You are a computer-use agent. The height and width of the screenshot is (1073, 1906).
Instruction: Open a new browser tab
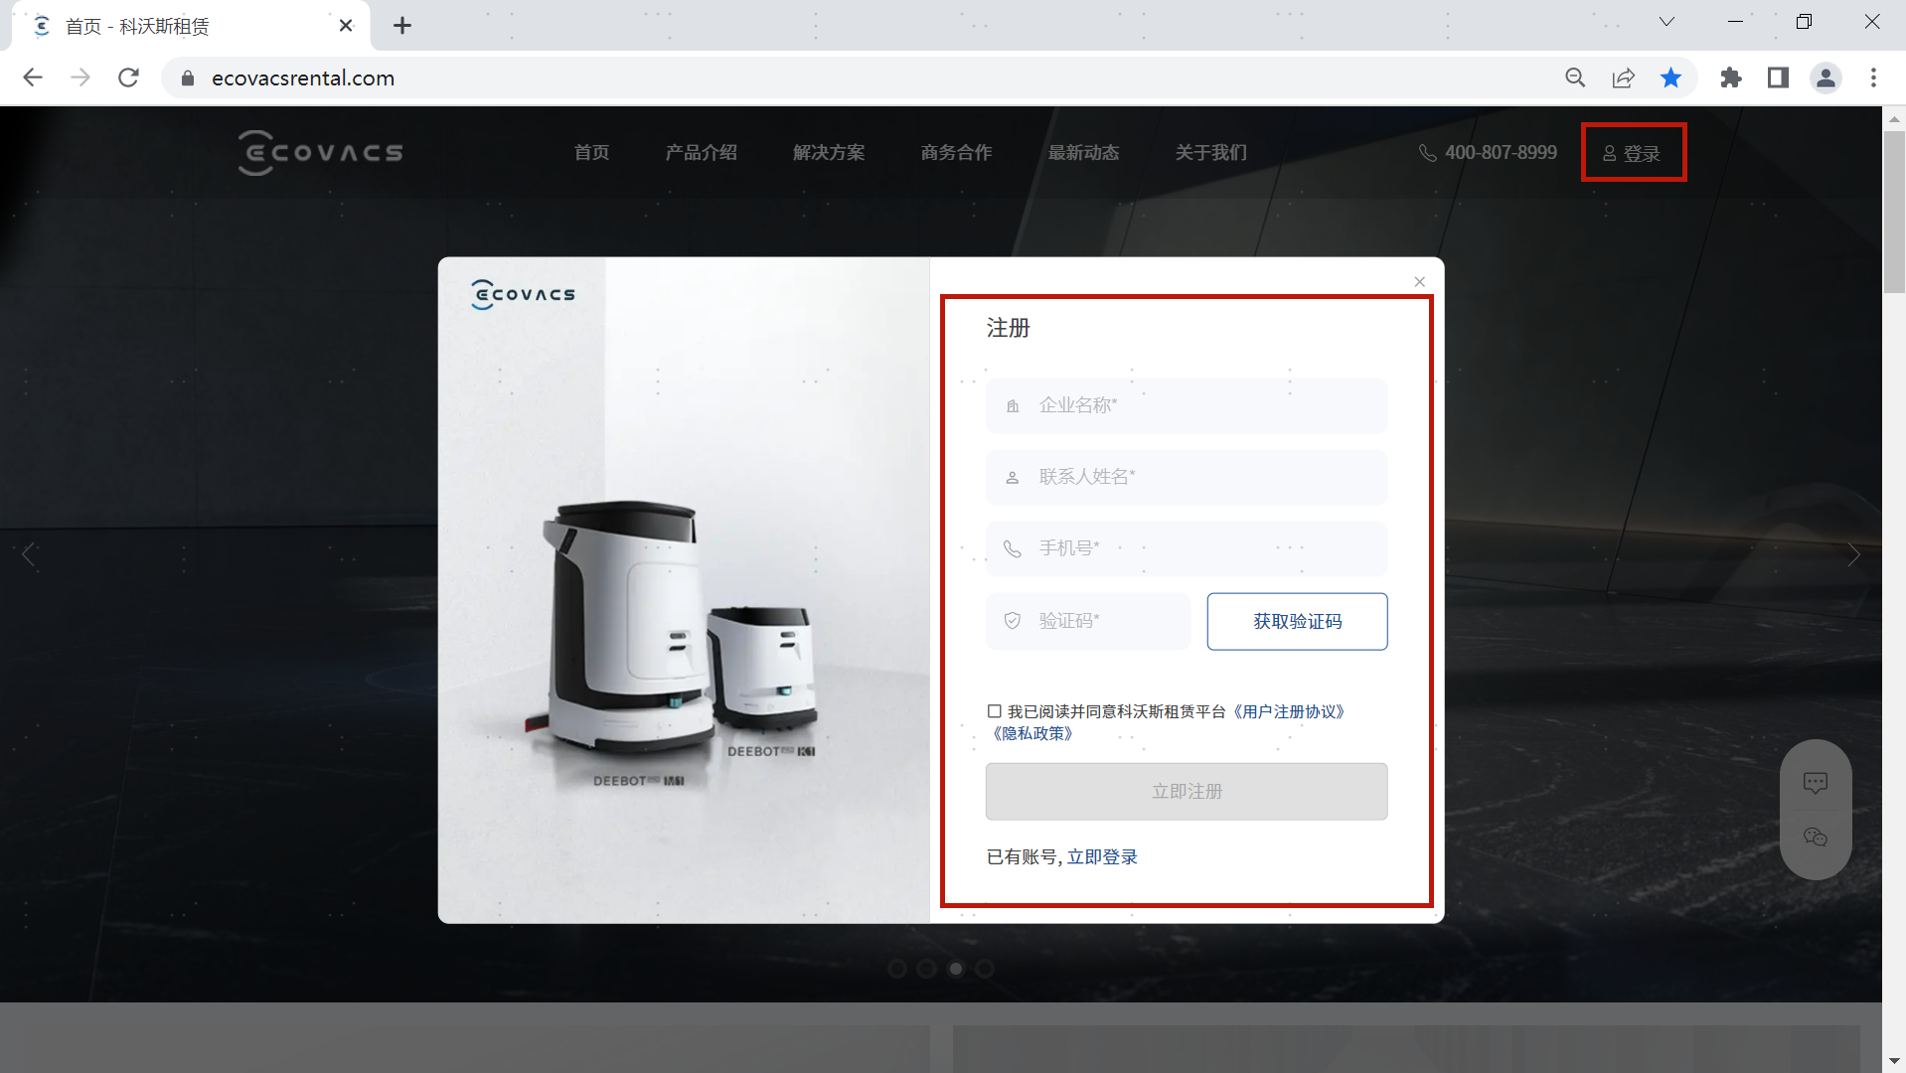click(402, 26)
